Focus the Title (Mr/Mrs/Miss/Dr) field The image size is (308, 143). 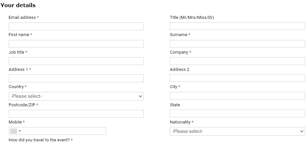click(x=237, y=26)
